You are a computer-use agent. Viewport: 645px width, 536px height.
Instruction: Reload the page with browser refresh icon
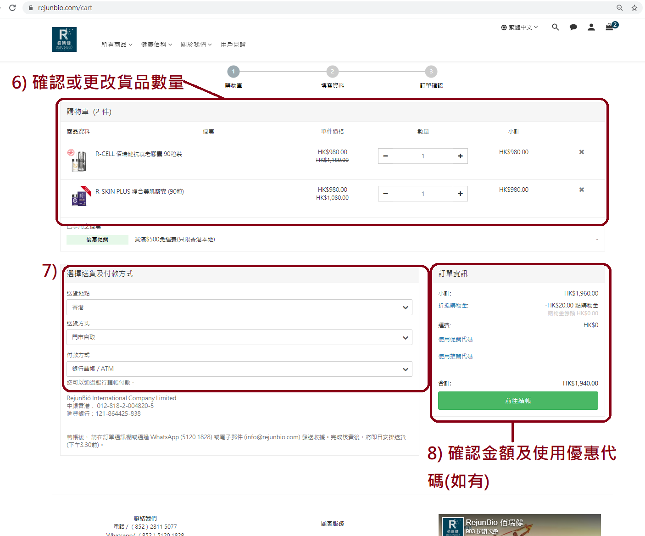12,8
